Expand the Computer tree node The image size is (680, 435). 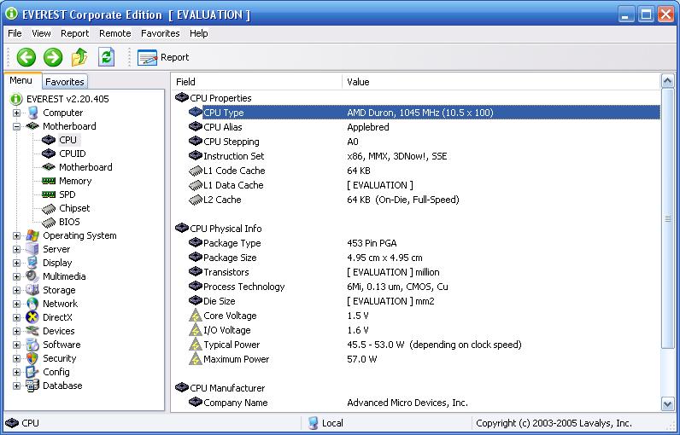(x=16, y=113)
